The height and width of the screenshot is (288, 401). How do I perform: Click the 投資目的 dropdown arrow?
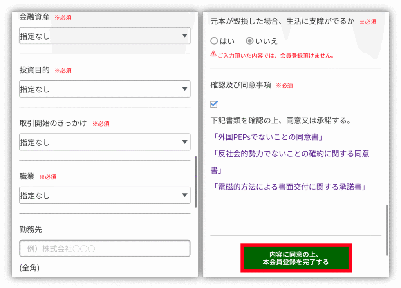point(185,89)
